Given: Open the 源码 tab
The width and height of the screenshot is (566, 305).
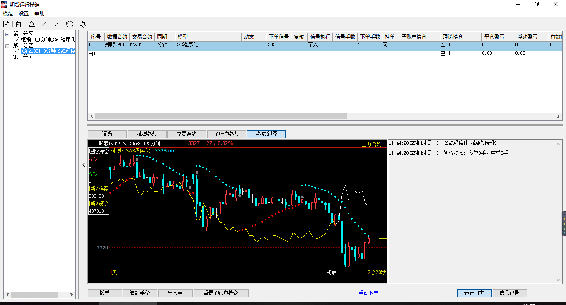Looking at the screenshot, I should (107, 134).
